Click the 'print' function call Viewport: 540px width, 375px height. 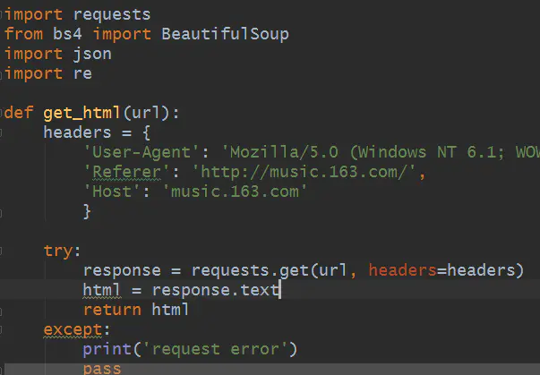point(107,350)
